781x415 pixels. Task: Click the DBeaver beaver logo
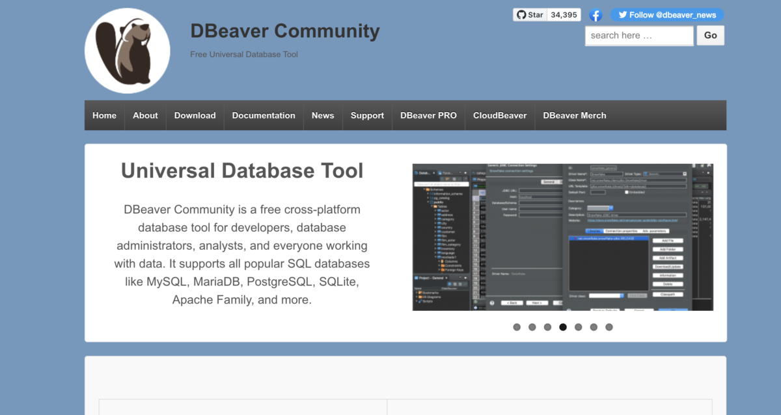(127, 49)
